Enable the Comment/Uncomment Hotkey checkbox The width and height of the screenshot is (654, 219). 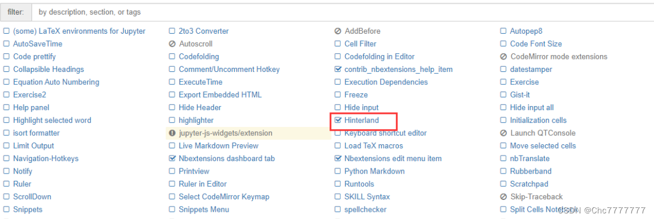pyautogui.click(x=172, y=70)
